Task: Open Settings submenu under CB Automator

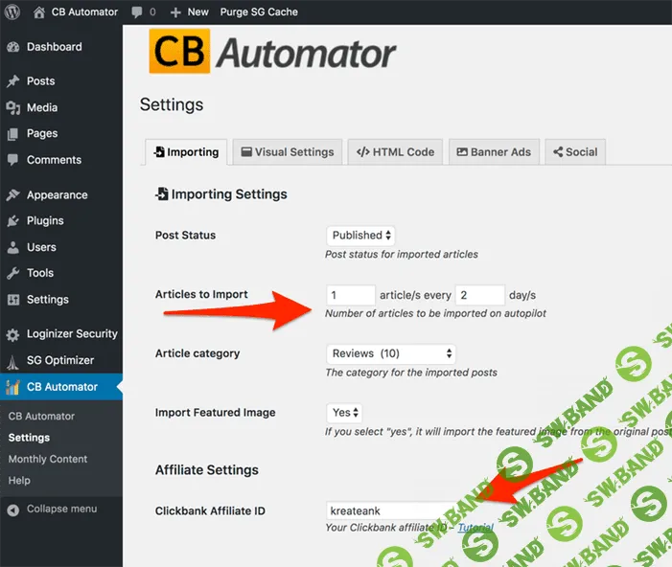Action: coord(29,438)
